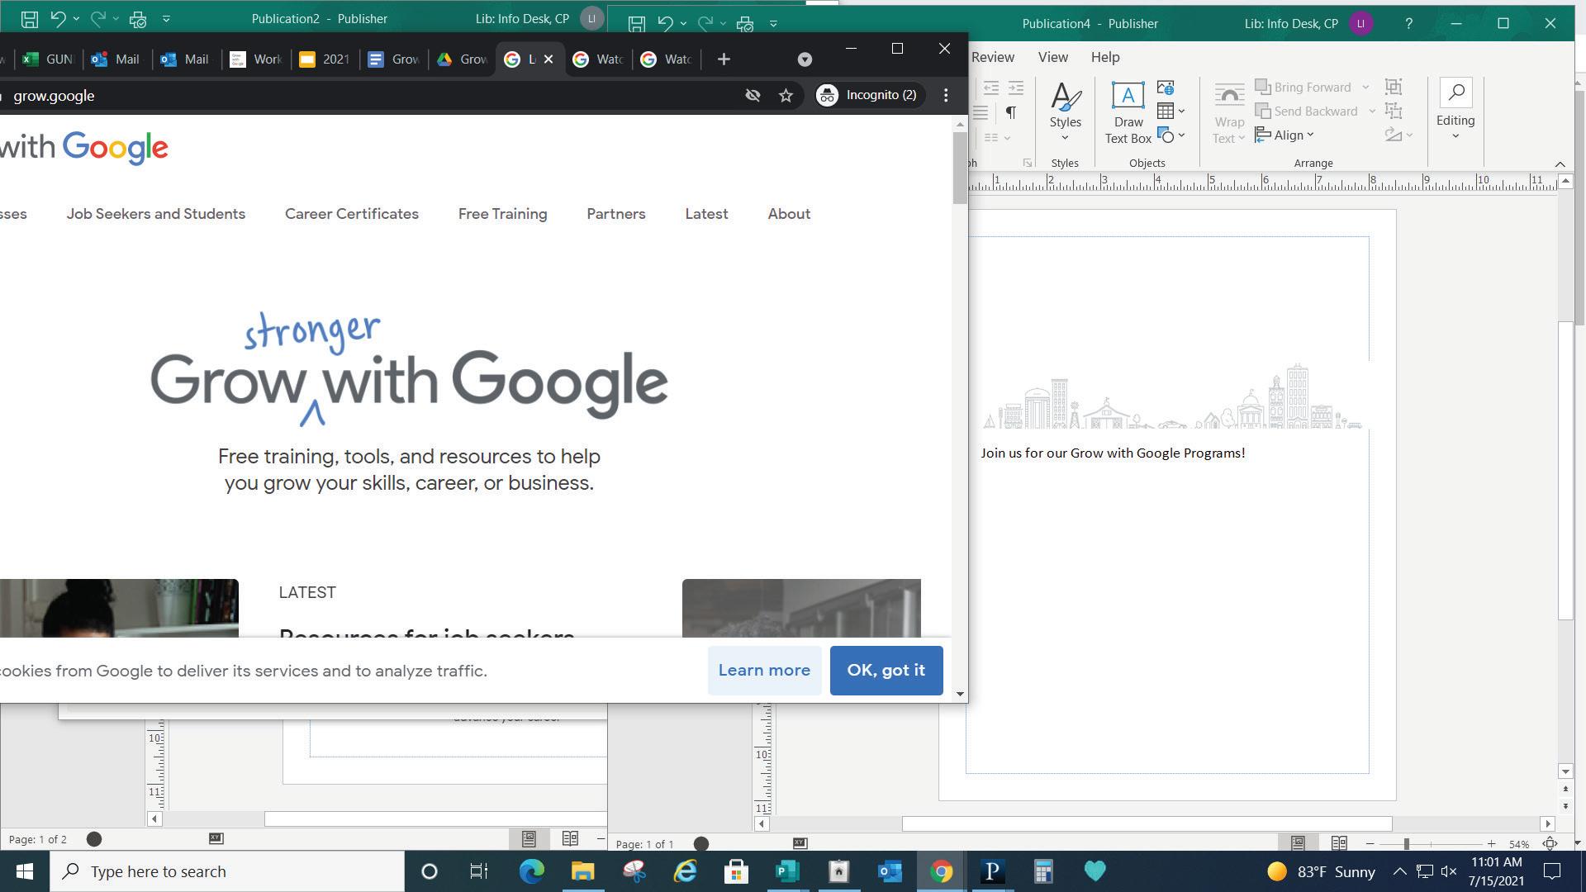This screenshot has height=892, width=1586.
Task: Click the Chrome vertical scrollbar thumb
Action: click(959, 168)
